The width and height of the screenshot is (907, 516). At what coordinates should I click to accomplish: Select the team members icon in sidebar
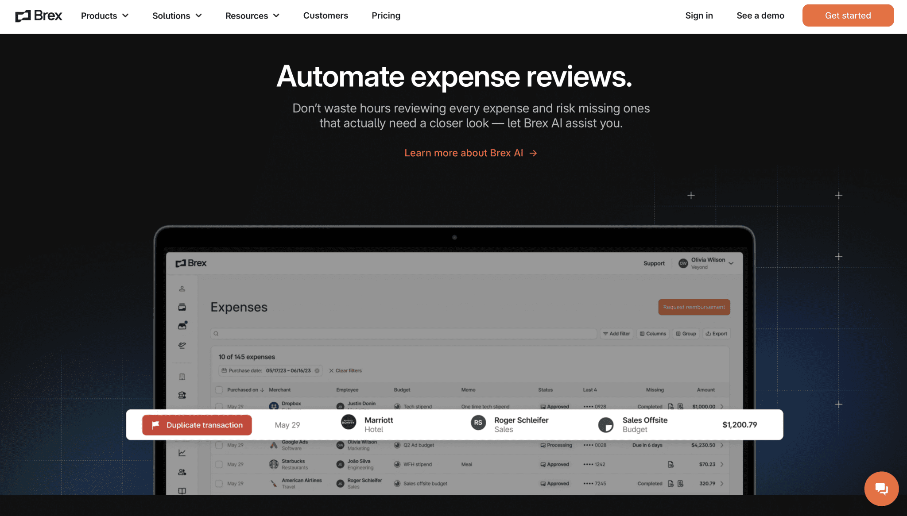coord(182,472)
